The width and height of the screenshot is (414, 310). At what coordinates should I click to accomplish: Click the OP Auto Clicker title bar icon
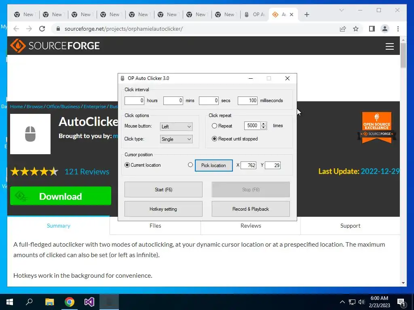coord(122,78)
